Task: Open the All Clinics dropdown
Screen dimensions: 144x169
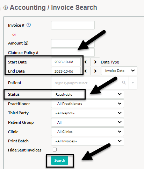Action: click(x=87, y=132)
